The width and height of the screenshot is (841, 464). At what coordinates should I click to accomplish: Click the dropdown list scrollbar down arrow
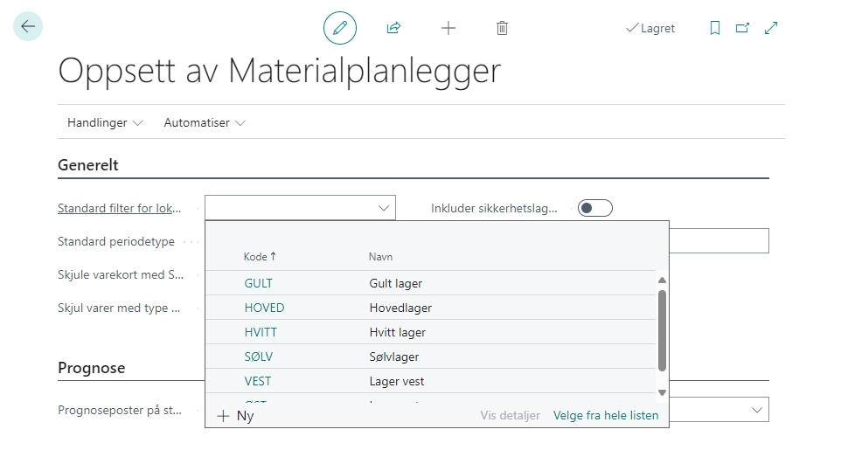[662, 392]
